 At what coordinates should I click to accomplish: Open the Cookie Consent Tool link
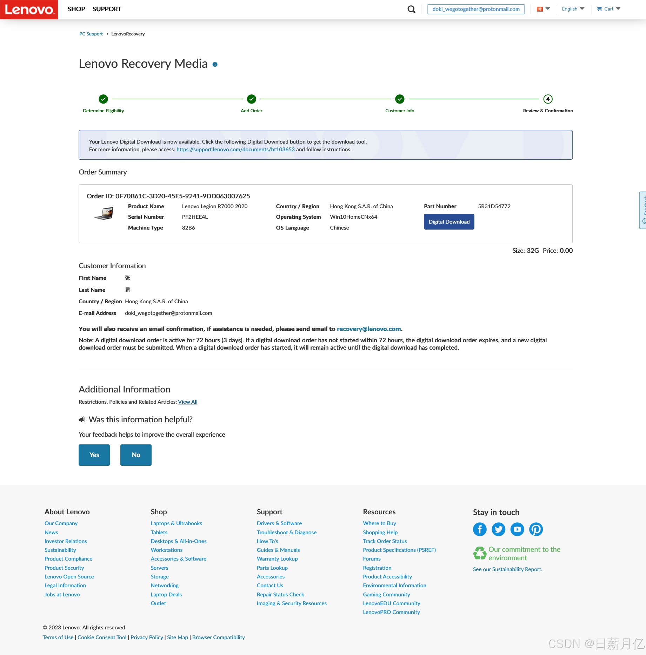(102, 637)
